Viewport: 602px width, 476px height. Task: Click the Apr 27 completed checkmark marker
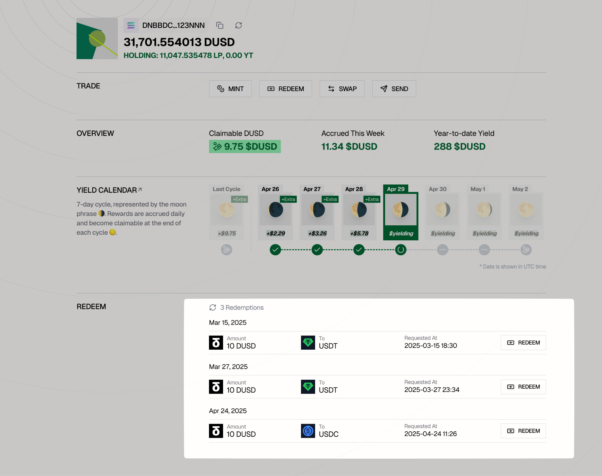(317, 250)
